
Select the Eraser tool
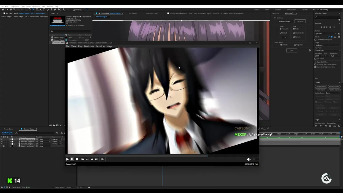coord(55,9)
